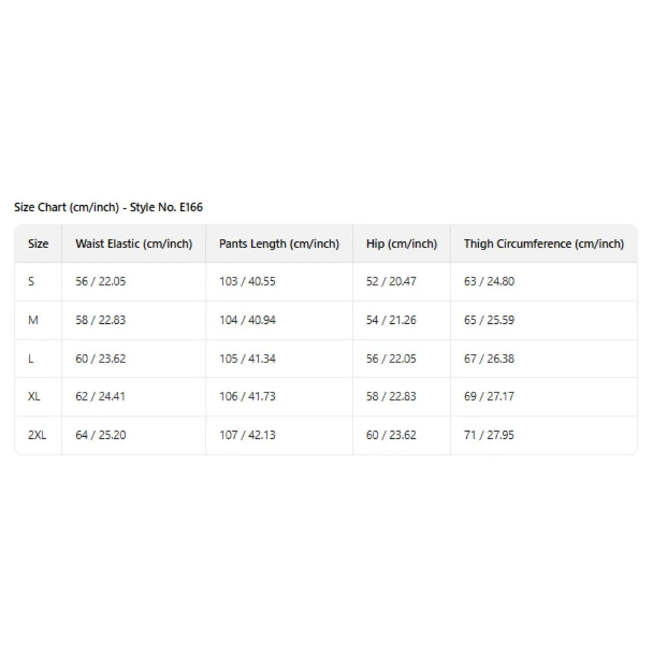
Task: Click the S size row label
Action: click(x=31, y=281)
